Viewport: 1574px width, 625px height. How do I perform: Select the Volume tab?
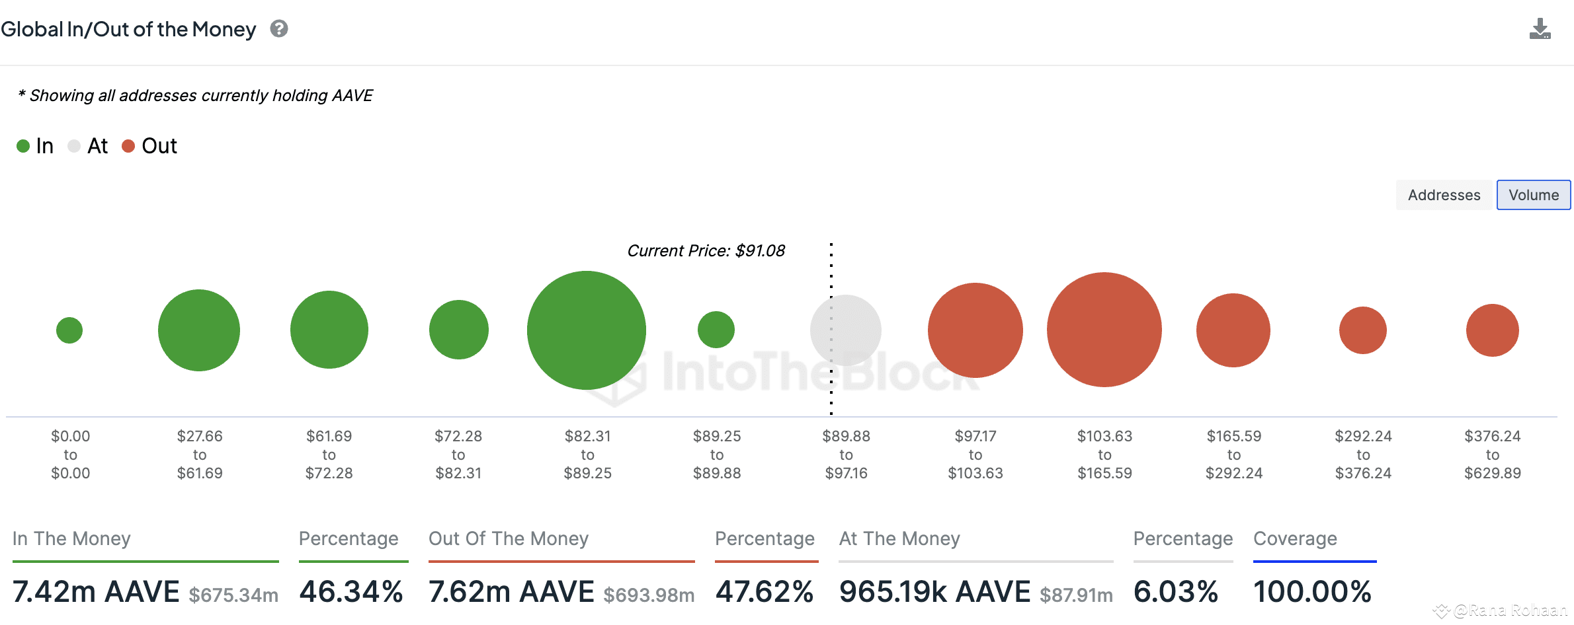coord(1533,195)
